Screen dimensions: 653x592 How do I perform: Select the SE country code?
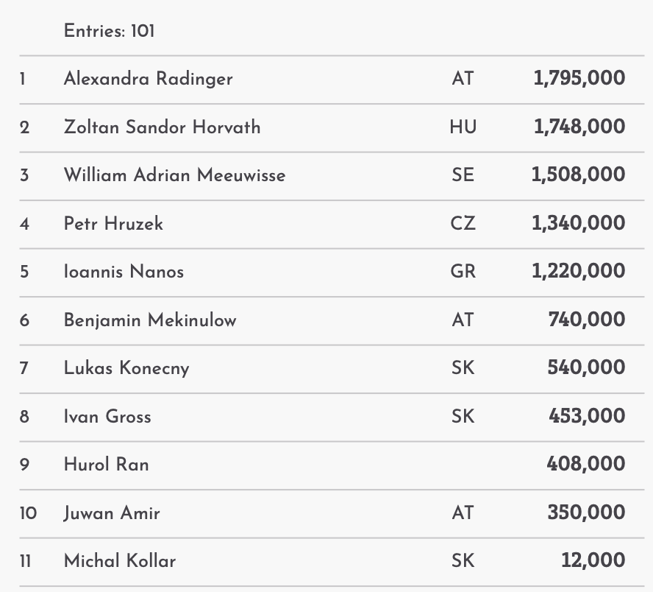463,175
